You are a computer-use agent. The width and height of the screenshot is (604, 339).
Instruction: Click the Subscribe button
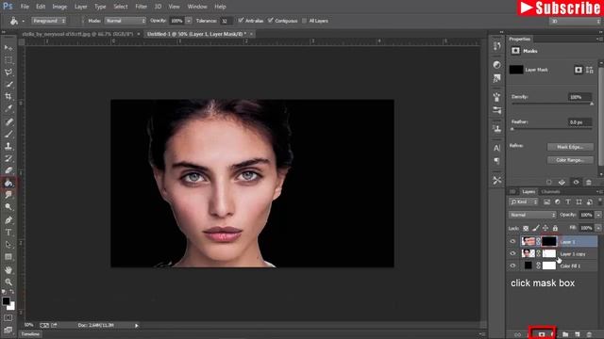pos(560,8)
